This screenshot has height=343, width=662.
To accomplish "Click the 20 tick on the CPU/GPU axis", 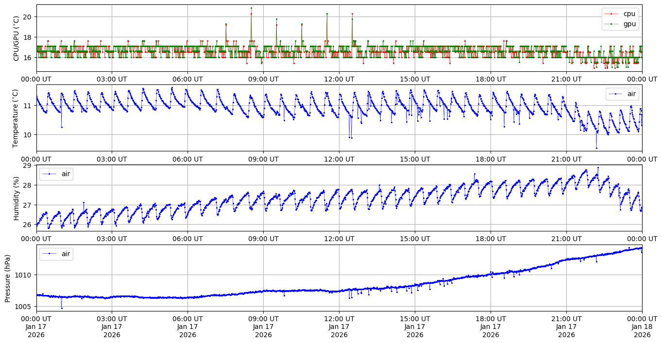I will pyautogui.click(x=28, y=17).
